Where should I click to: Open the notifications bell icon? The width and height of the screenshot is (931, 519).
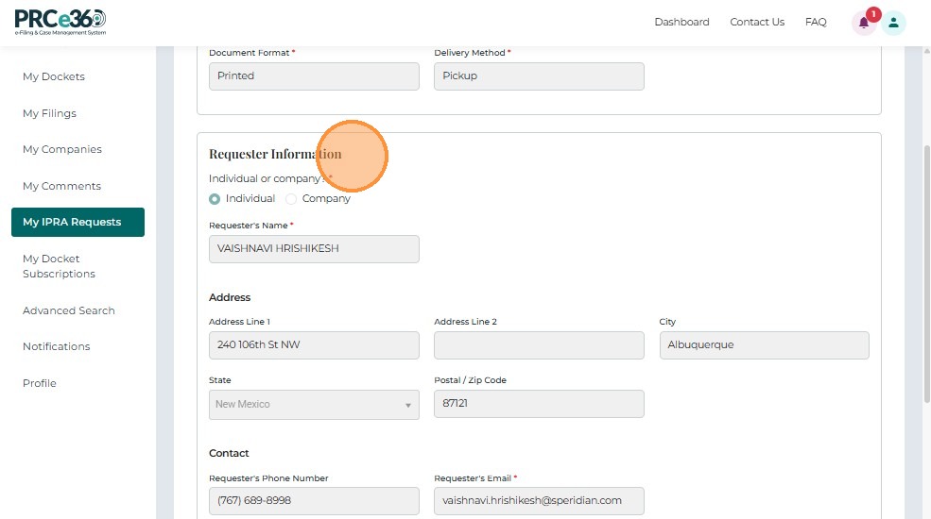(863, 23)
